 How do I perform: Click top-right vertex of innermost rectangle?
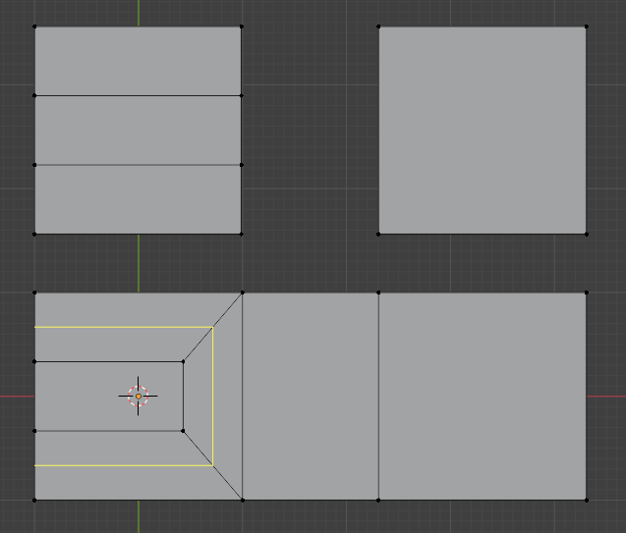(183, 361)
